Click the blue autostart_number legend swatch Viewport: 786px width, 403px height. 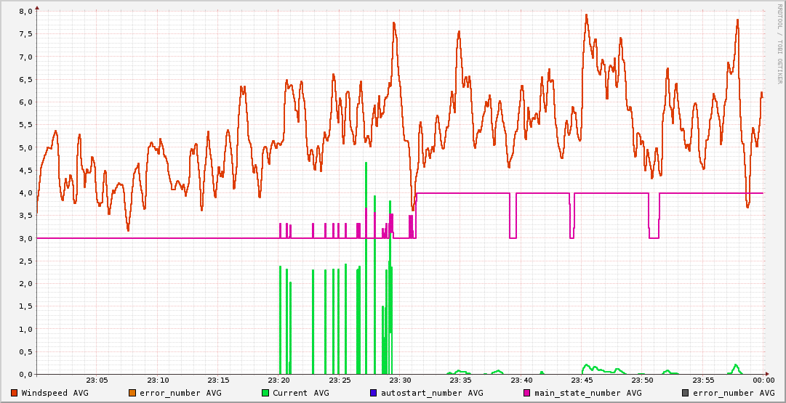[372, 393]
